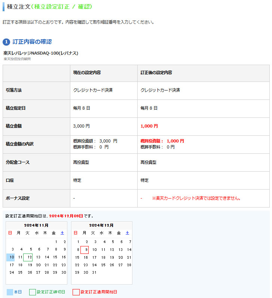Click the numbered step 1 circle icon
272x298 pixels.
pyautogui.click(x=6, y=42)
